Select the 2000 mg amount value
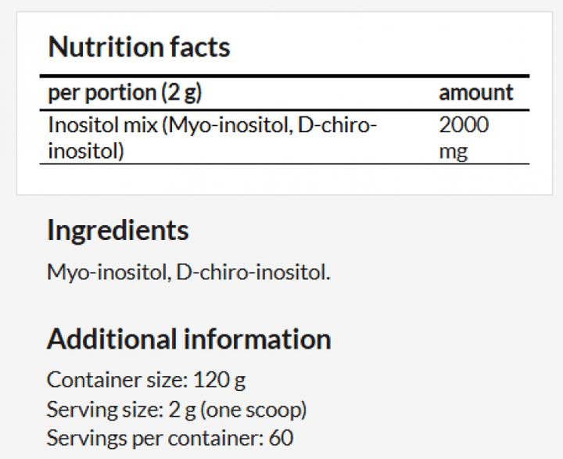The image size is (563, 459). pos(464,137)
